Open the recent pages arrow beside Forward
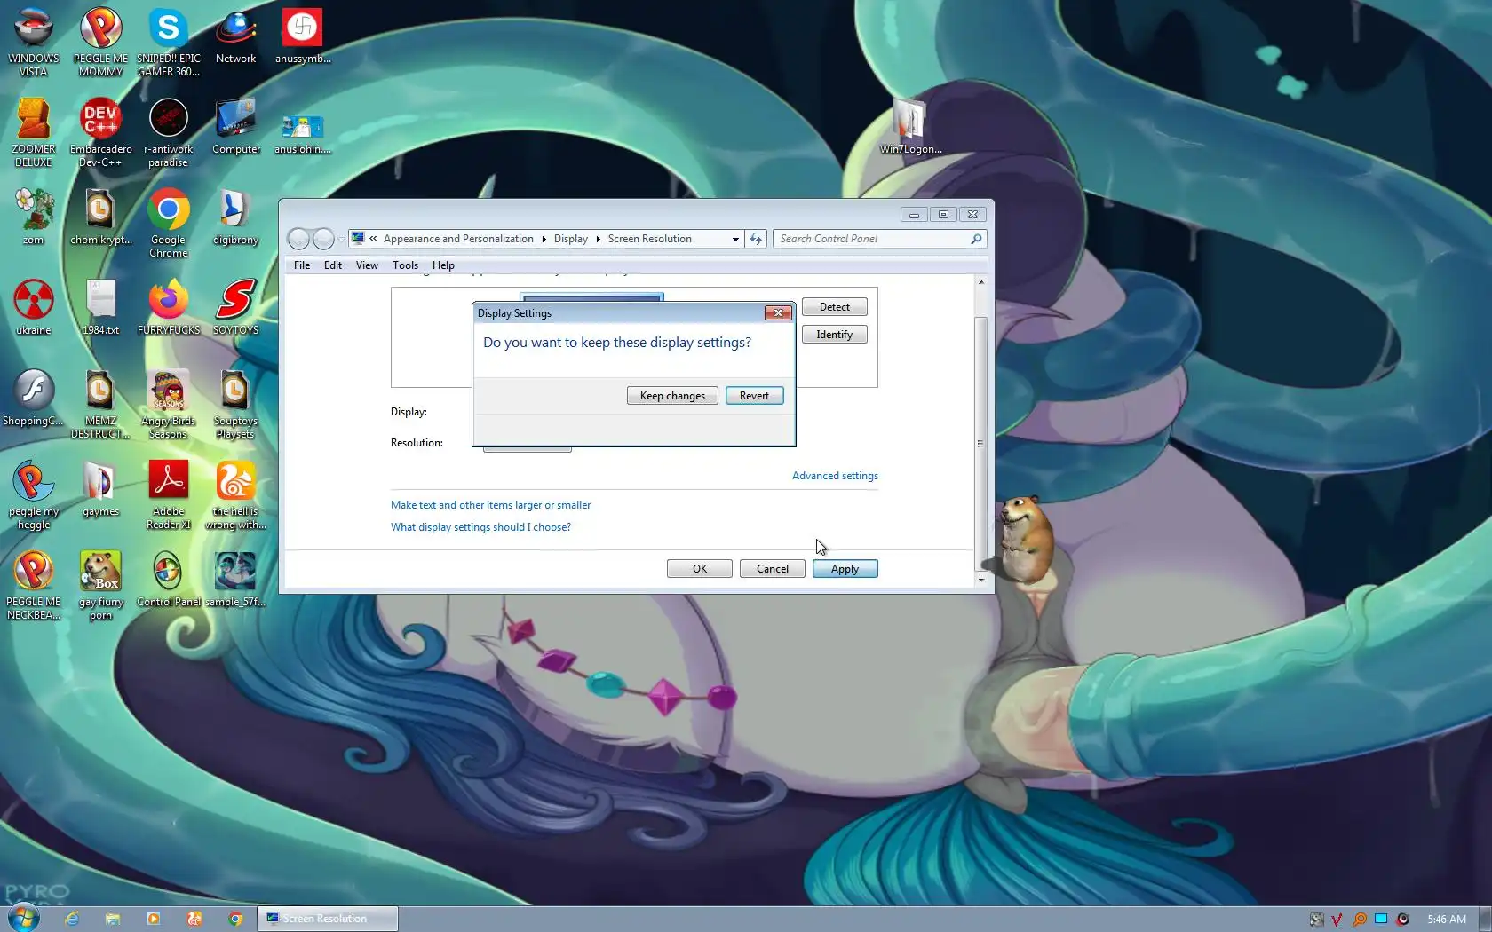The image size is (1492, 932). click(341, 239)
